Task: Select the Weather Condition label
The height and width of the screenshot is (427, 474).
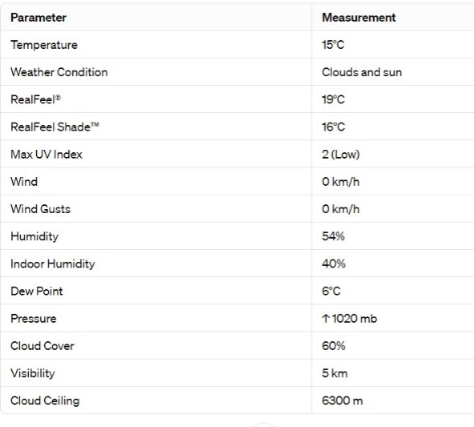Action: [x=59, y=72]
